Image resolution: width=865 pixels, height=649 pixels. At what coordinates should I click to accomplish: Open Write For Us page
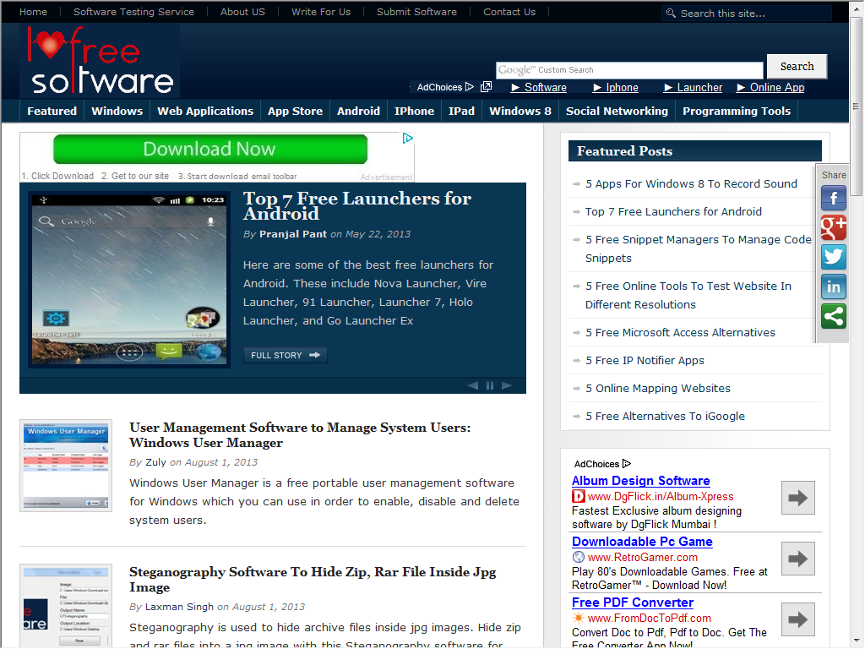coord(321,12)
